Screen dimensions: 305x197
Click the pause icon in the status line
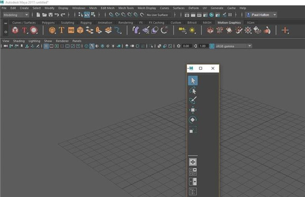[230, 15]
